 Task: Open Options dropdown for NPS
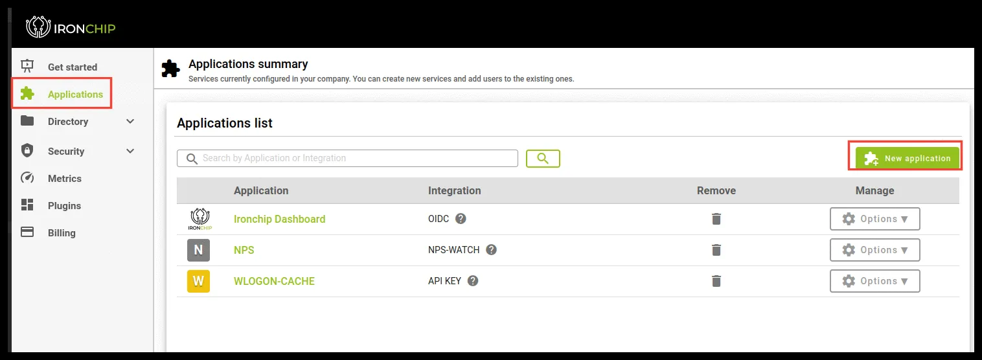pyautogui.click(x=874, y=250)
